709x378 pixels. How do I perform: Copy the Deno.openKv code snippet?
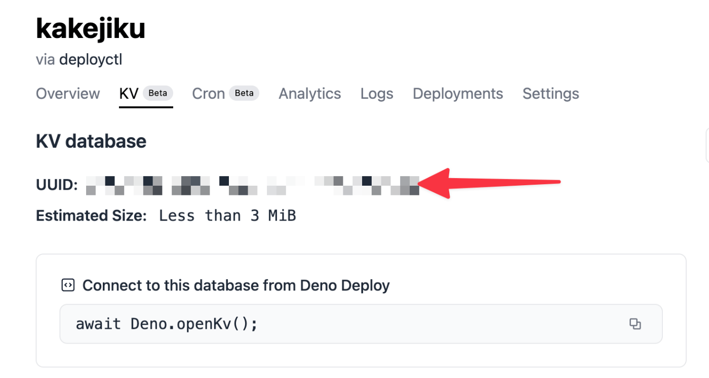tap(635, 324)
